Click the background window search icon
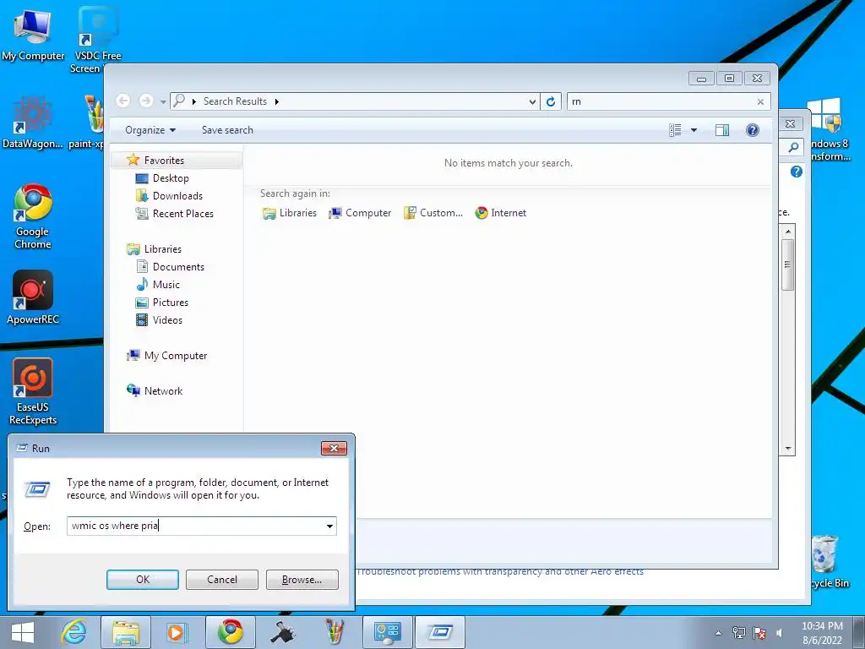Screen dimensions: 865x649 tap(793, 147)
